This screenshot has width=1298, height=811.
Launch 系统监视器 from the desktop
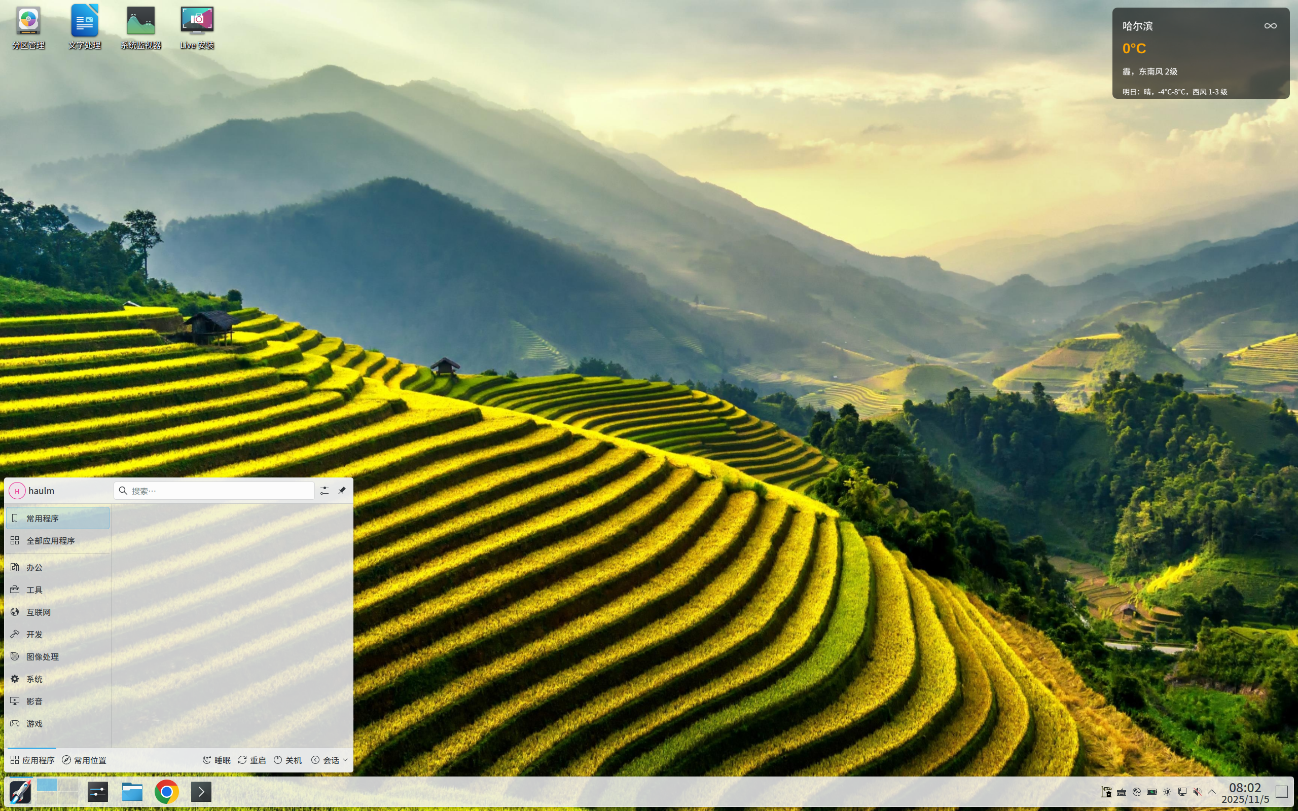(x=140, y=28)
